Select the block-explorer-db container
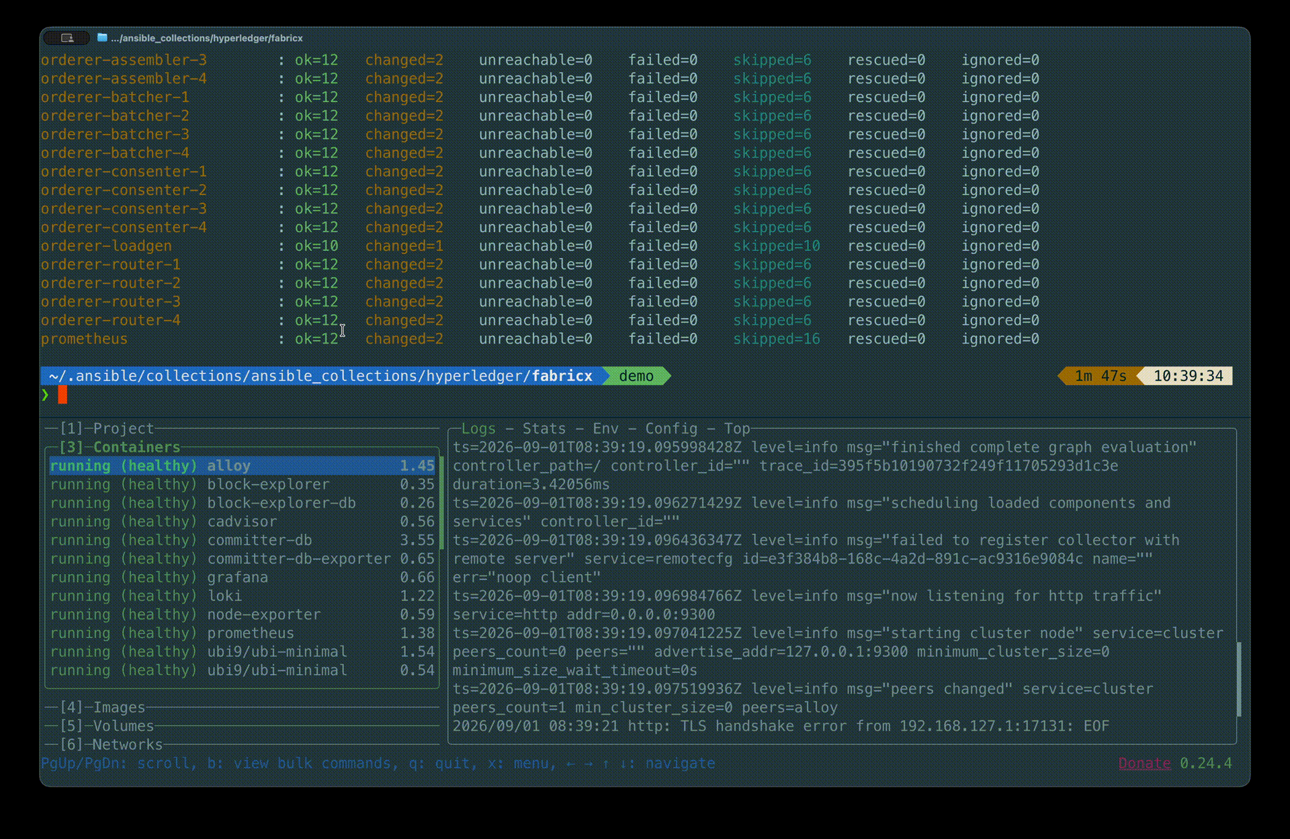Image resolution: width=1290 pixels, height=839 pixels. click(x=243, y=503)
